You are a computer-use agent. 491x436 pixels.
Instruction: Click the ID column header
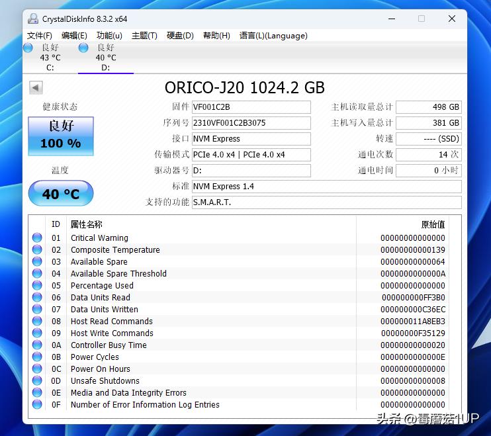(x=56, y=224)
